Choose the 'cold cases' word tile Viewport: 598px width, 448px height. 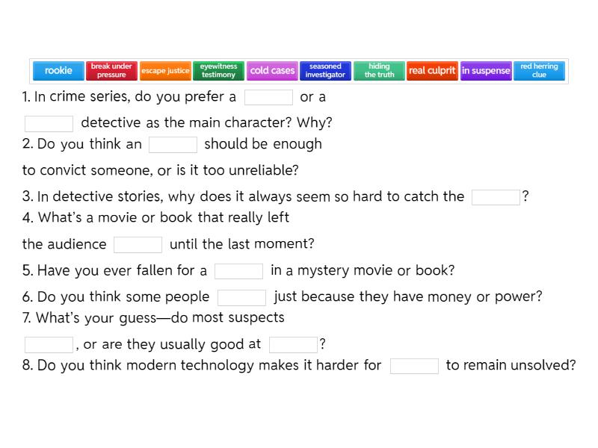[272, 71]
